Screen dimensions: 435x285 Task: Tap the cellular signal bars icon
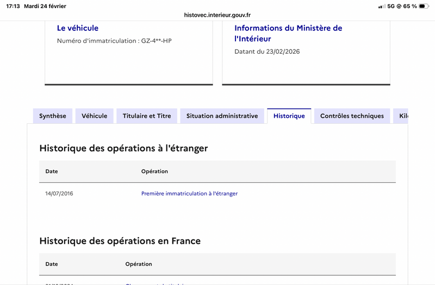tap(381, 7)
